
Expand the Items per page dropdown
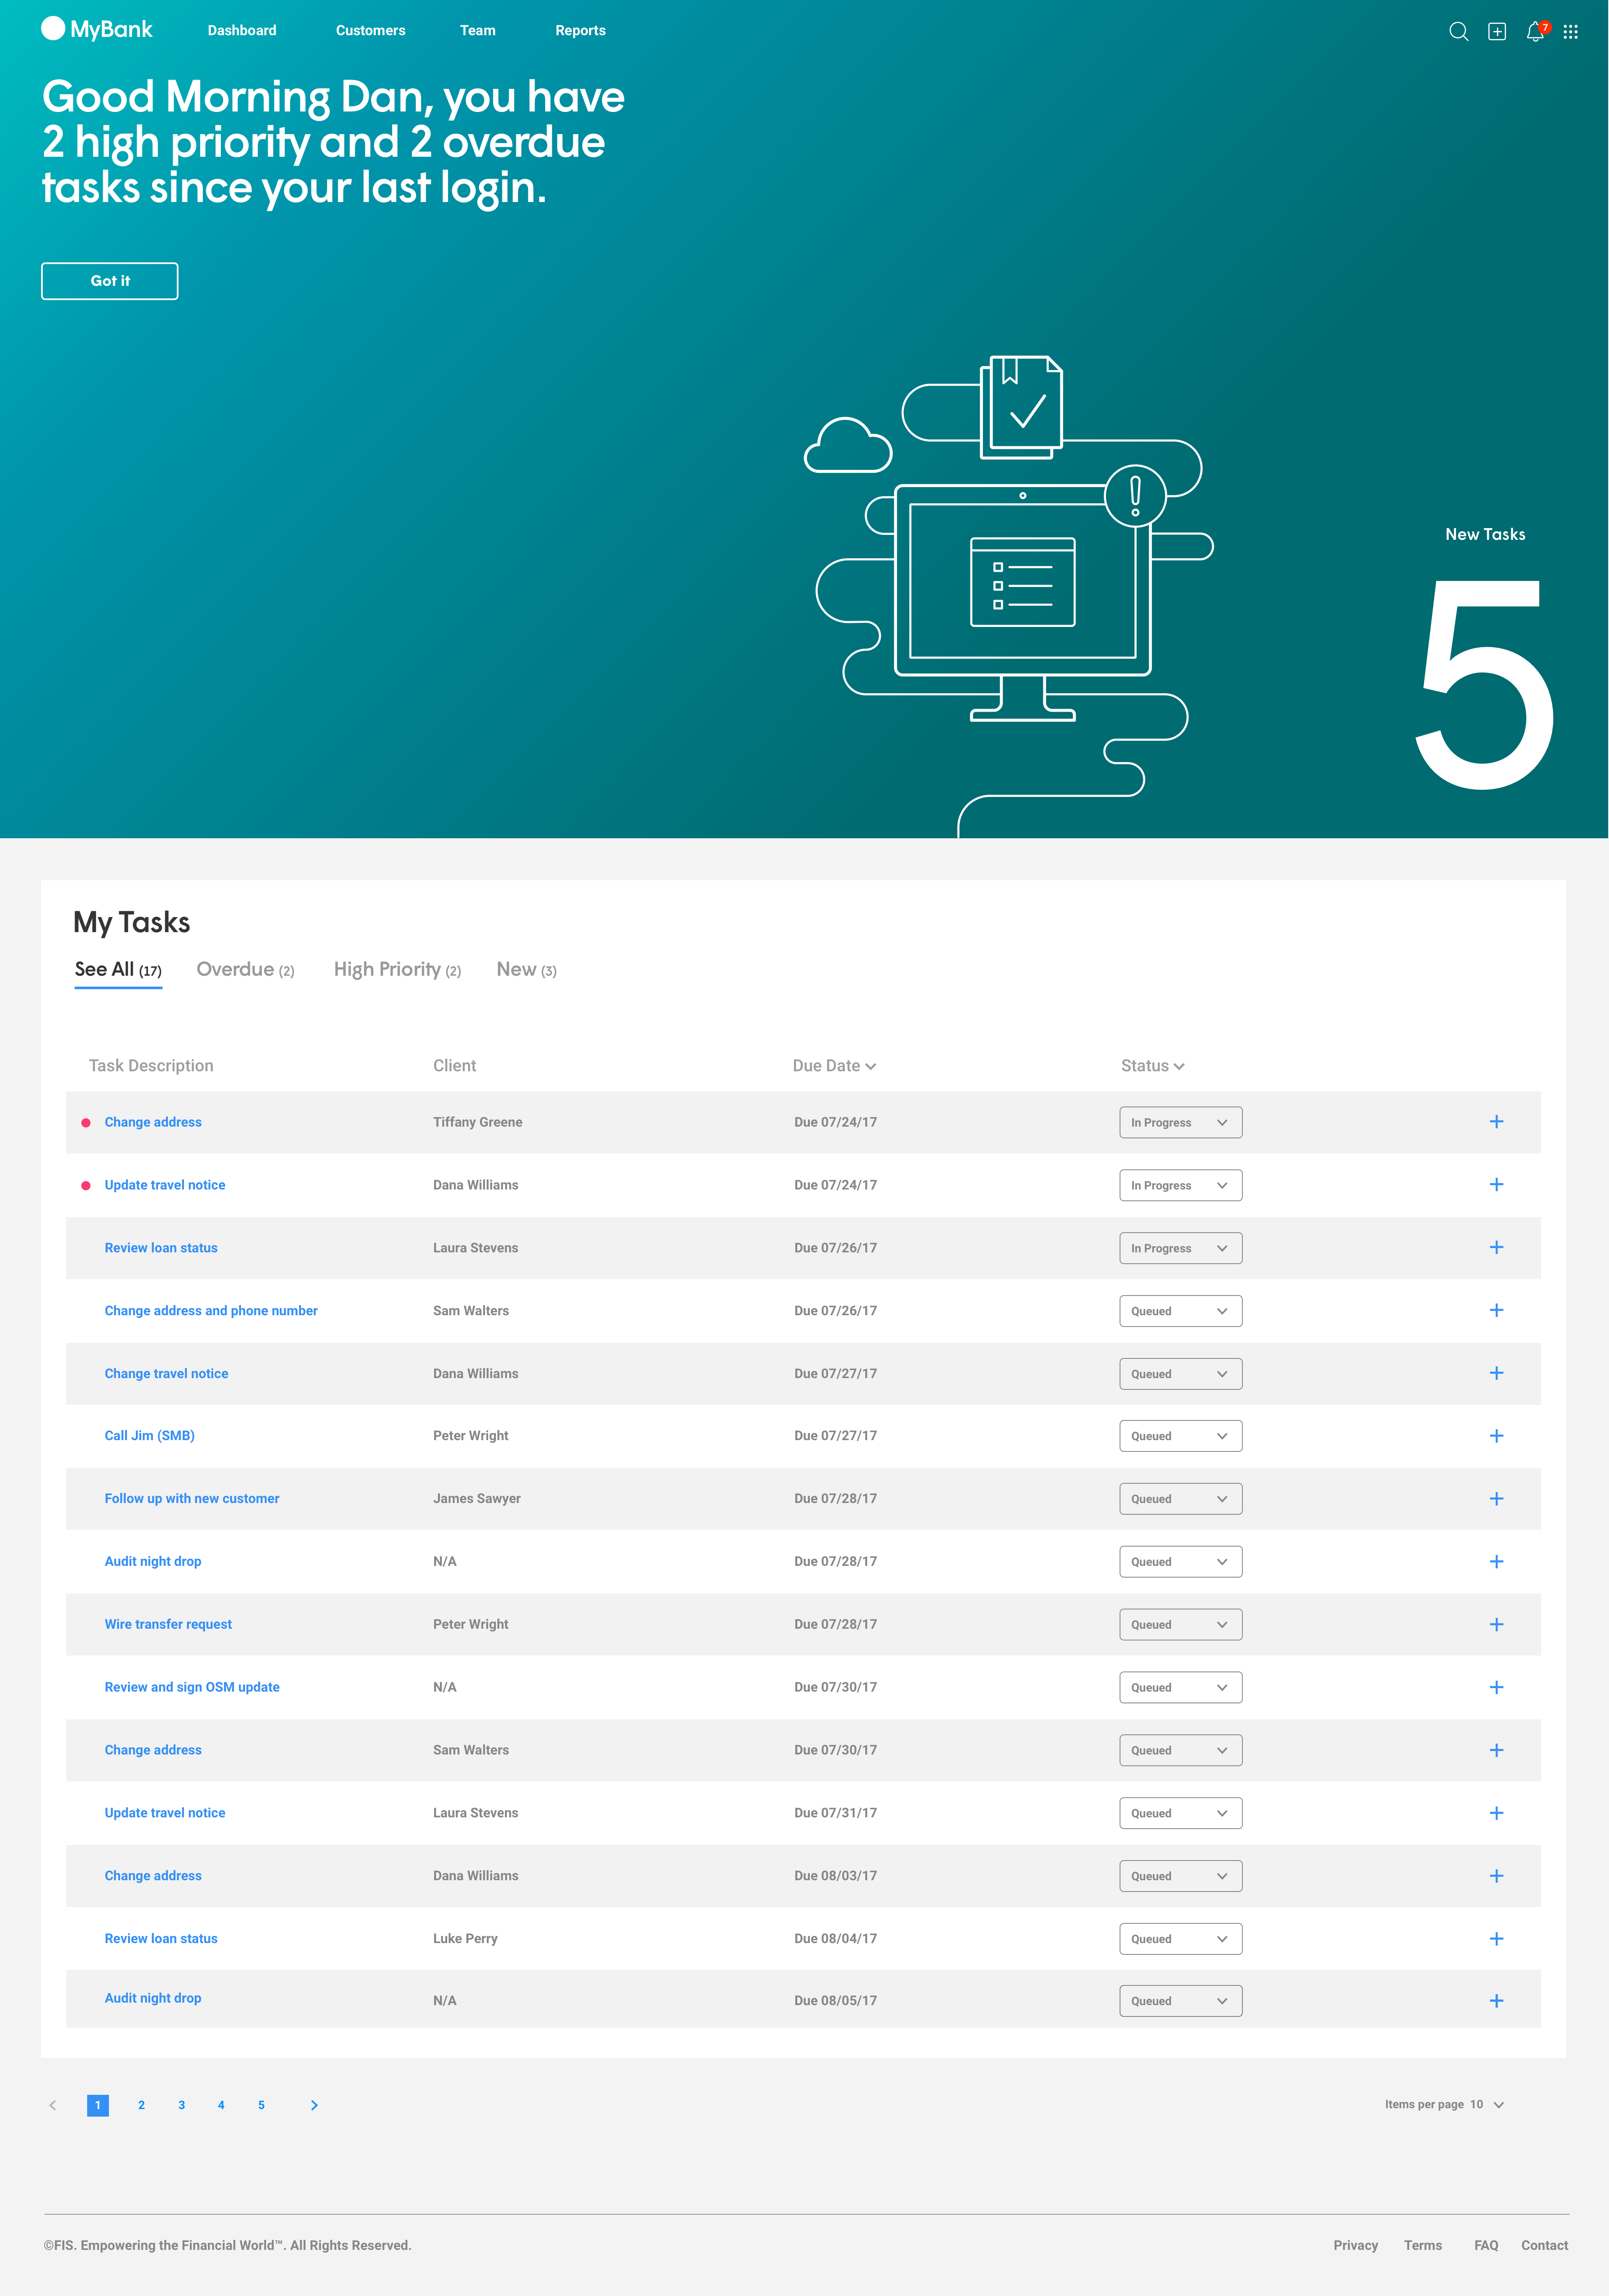coord(1497,2105)
